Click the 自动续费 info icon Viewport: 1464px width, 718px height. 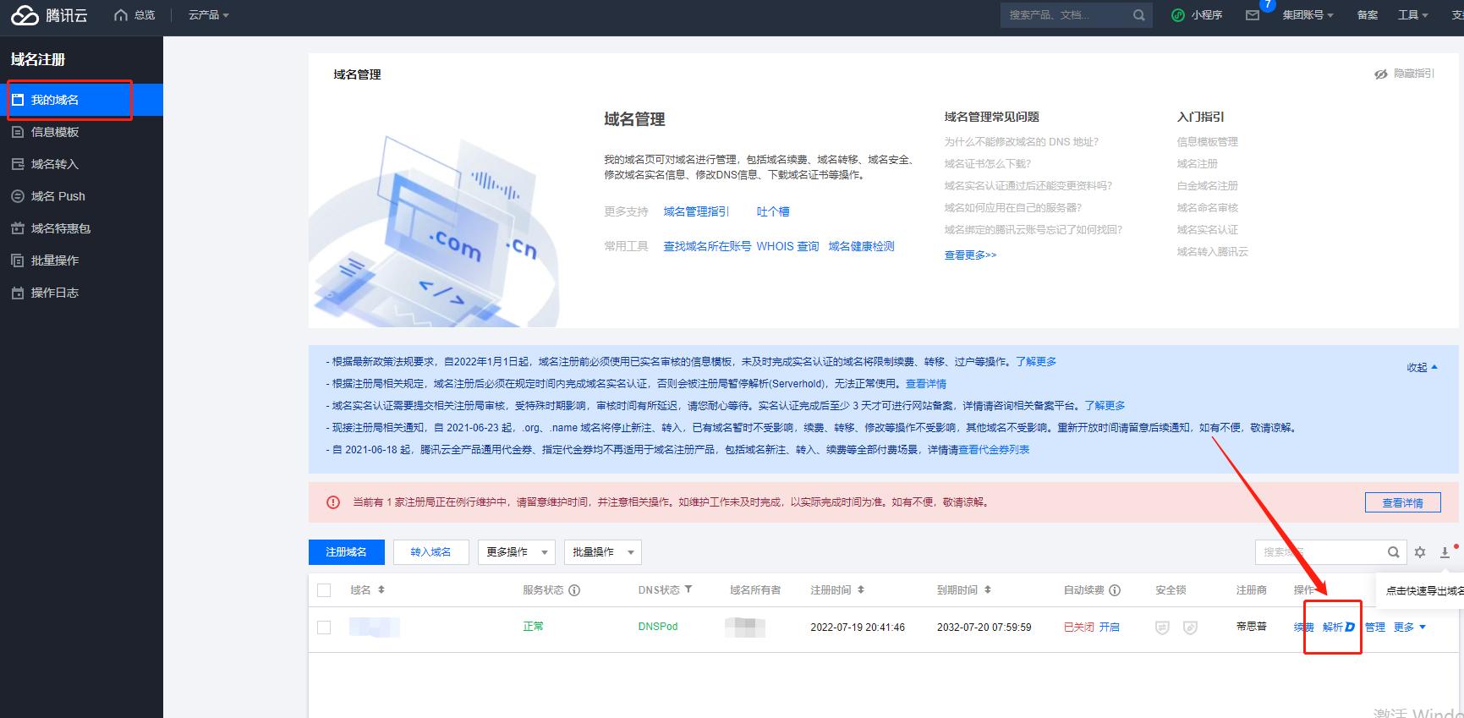[1115, 590]
